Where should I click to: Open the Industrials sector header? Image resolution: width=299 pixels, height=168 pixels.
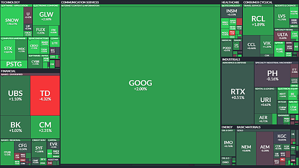point(231,59)
